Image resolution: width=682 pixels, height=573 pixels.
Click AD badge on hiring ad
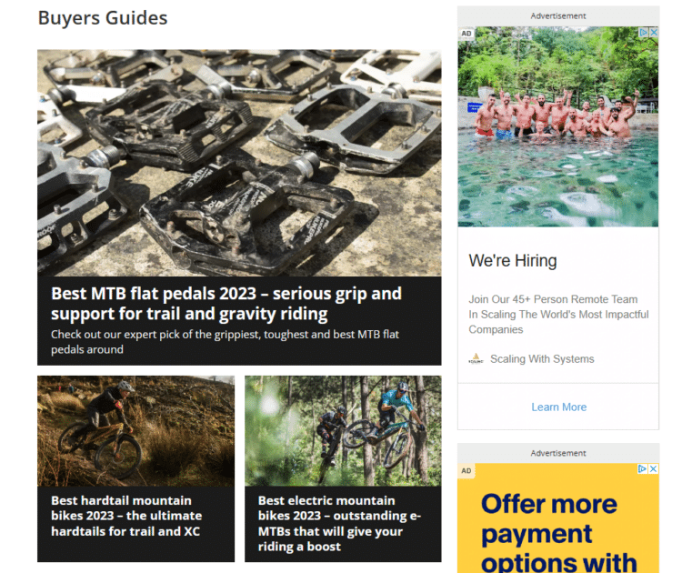[x=466, y=34]
